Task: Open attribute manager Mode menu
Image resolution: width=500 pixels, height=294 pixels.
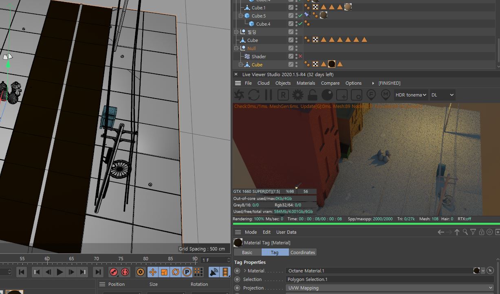Action: pyautogui.click(x=251, y=232)
